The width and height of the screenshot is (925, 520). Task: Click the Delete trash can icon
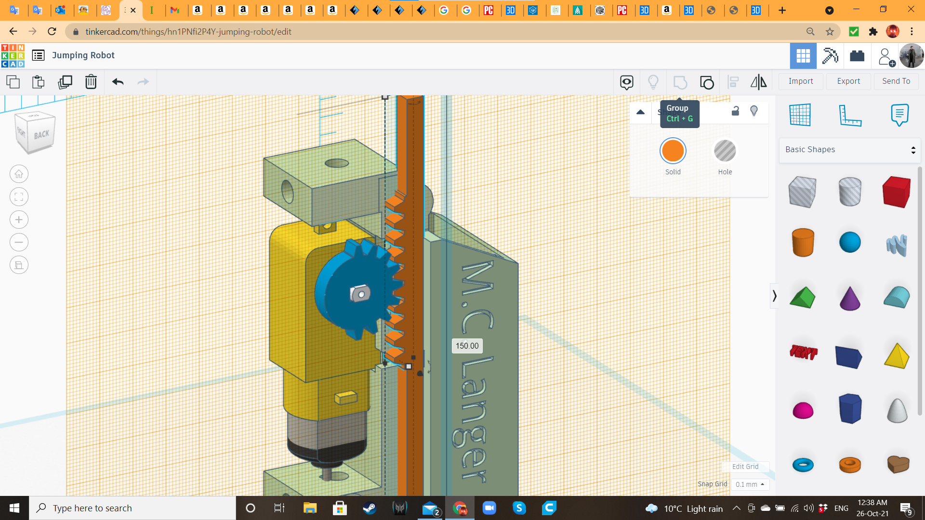point(91,82)
